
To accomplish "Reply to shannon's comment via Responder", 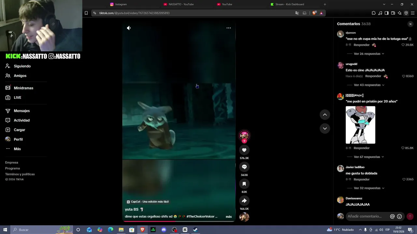I will pyautogui.click(x=362, y=45).
